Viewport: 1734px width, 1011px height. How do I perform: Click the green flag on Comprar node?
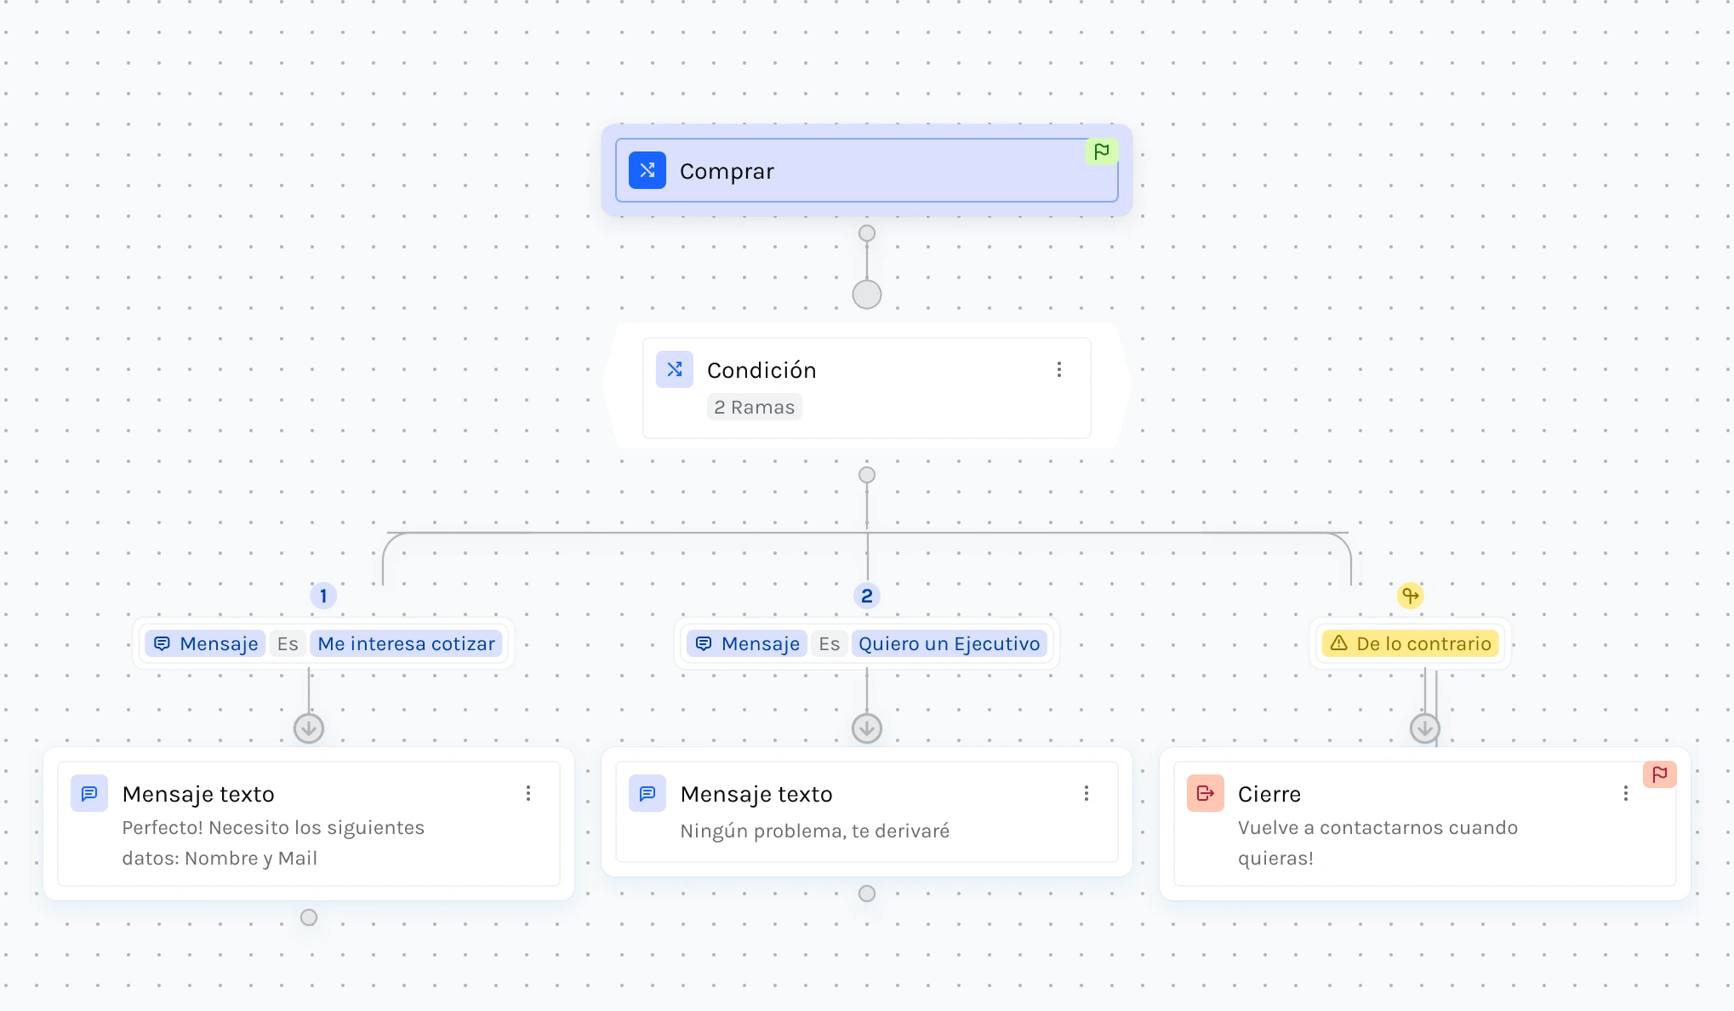pyautogui.click(x=1101, y=151)
